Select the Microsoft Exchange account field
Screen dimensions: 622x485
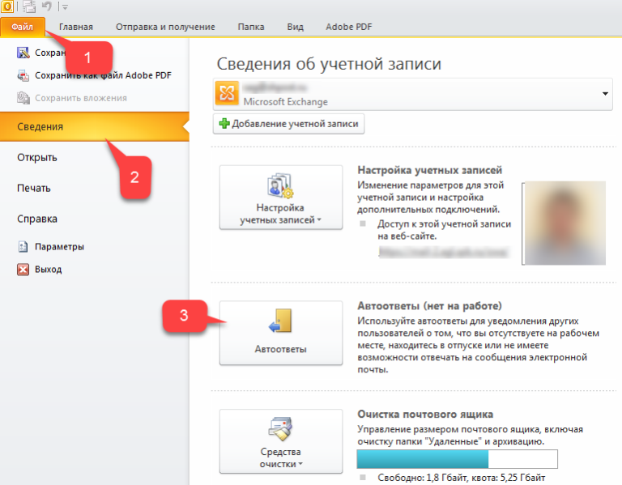tap(412, 95)
